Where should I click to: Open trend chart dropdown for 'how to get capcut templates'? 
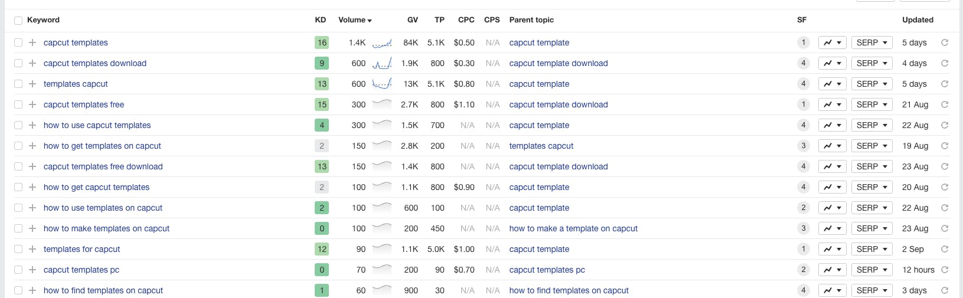[x=833, y=187]
